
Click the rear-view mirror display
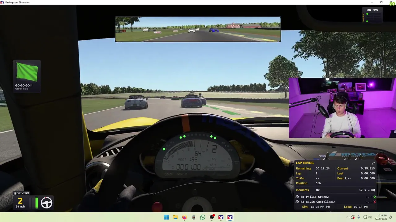point(198,29)
